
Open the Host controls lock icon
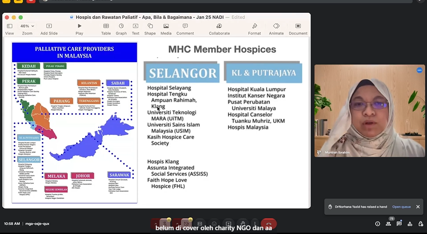pos(421,224)
